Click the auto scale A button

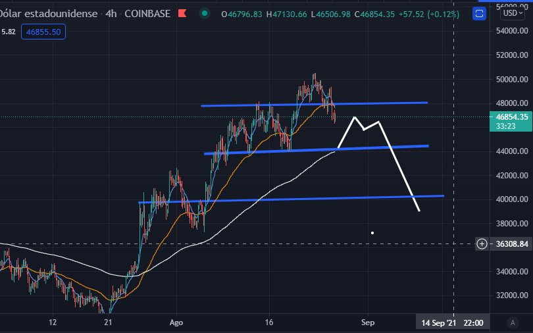pyautogui.click(x=513, y=322)
